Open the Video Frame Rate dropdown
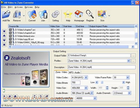Image resolution: width=140 pixels, height=108 pixels. 128,78
